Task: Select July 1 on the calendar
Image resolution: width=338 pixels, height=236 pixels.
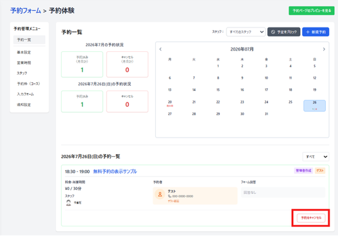Action: (x=218, y=66)
